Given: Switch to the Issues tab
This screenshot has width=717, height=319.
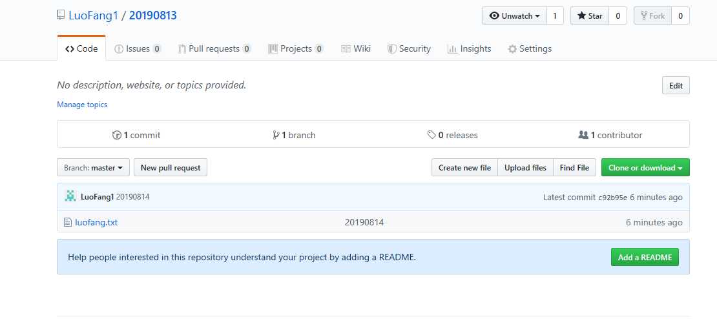Looking at the screenshot, I should [x=138, y=48].
